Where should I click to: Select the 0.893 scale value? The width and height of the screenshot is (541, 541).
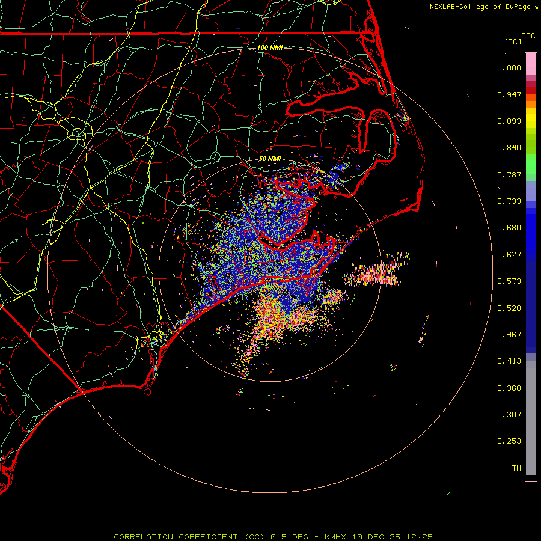pos(509,121)
